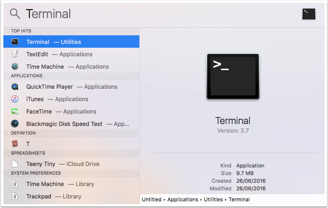Viewport: 328px width, 208px height.
Task: Select the Time Machine — Library preference
Action: [x=71, y=184]
